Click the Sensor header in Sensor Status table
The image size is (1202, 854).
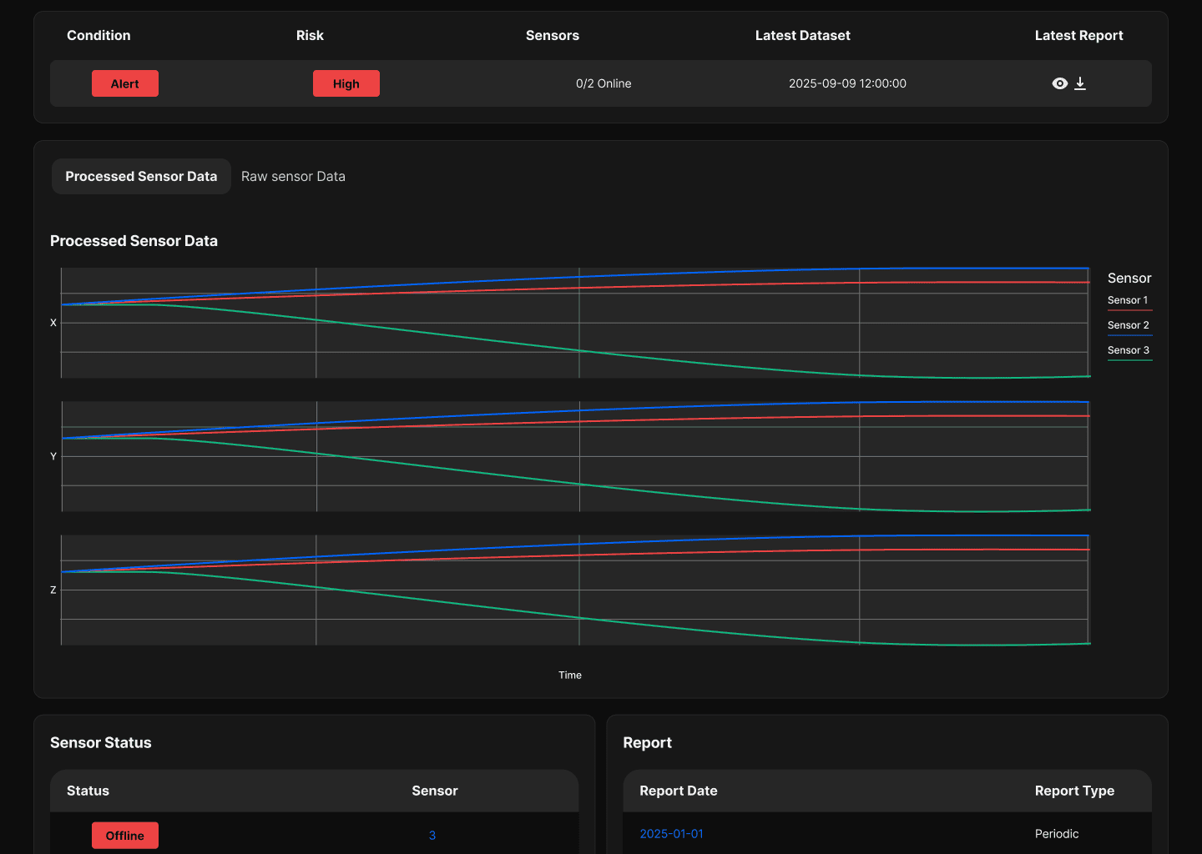tap(435, 791)
